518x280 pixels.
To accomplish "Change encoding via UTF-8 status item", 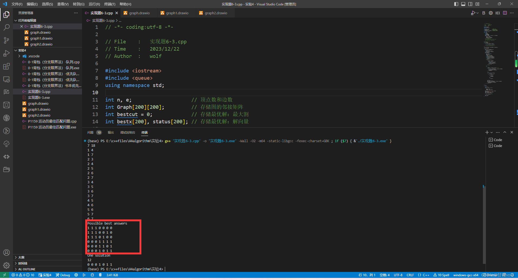I will coord(398,275).
